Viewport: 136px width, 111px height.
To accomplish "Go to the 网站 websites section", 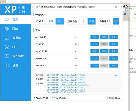I will 15,28.
